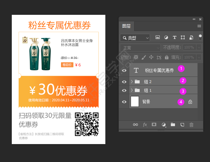Click the 原价：￥36 strikethrough price
This screenshot has height=162, width=210.
tap(69, 58)
